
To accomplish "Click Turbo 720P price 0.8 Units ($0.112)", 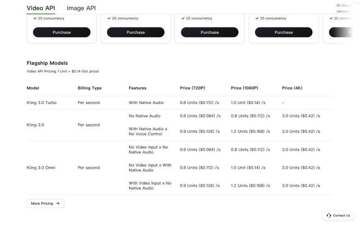I will (199, 103).
